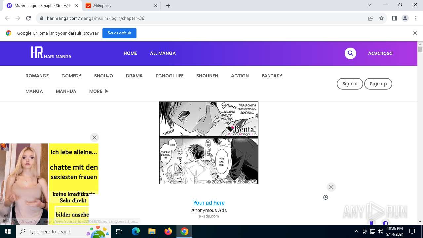Click Set as default button
The height and width of the screenshot is (238, 423).
119,33
